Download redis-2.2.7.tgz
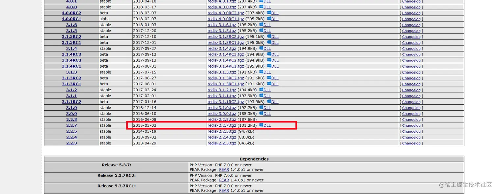Viewport: 498px width, 194px height. click(x=222, y=125)
